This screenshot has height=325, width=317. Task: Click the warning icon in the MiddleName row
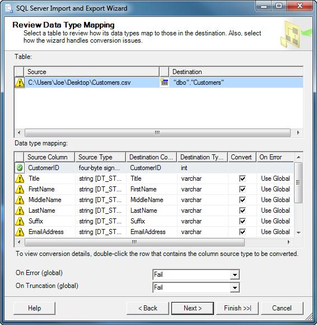tap(20, 200)
